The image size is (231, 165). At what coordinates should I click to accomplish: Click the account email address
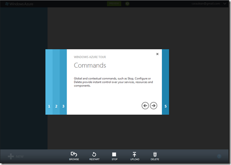[206, 4]
